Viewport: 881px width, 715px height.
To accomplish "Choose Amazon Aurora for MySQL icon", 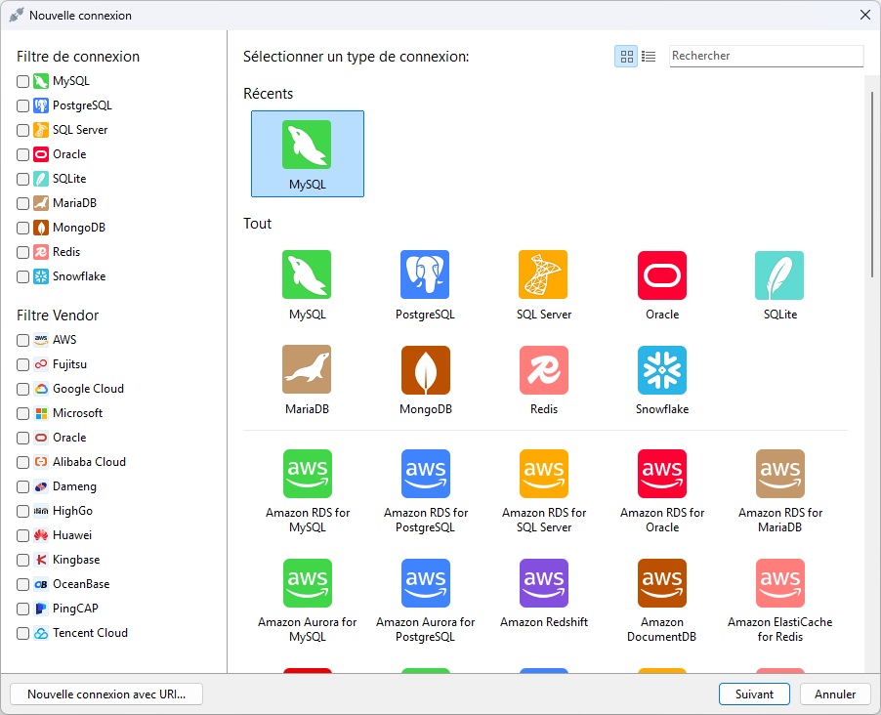I will click(308, 583).
